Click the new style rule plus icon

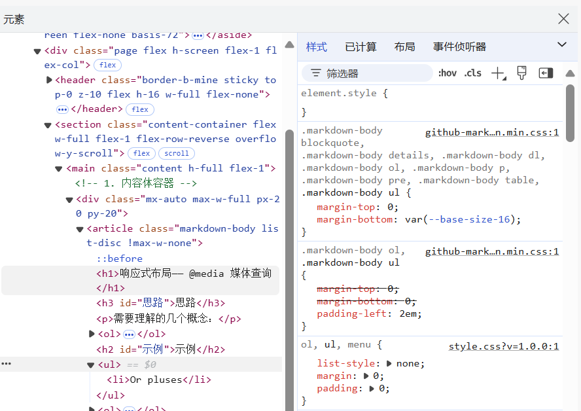(x=499, y=73)
